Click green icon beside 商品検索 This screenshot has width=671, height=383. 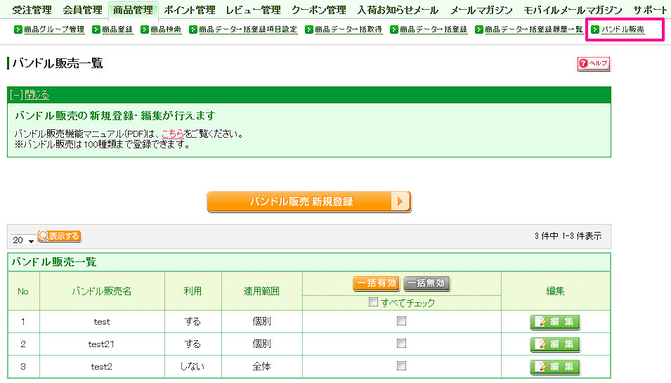point(145,30)
